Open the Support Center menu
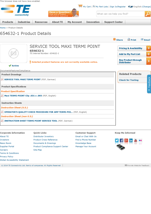This screenshot has width=151, height=214. pyautogui.click(x=114, y=22)
